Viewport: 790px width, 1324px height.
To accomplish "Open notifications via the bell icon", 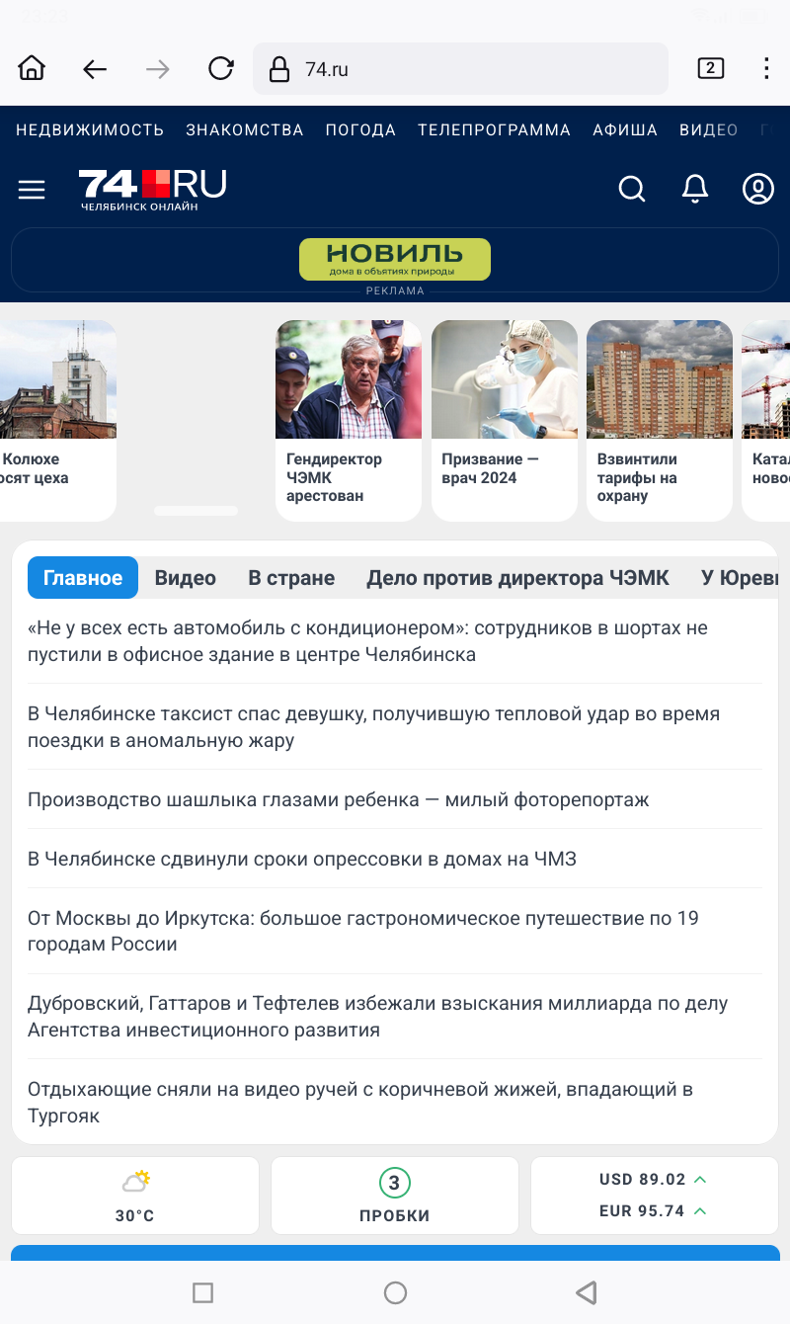I will [x=695, y=189].
